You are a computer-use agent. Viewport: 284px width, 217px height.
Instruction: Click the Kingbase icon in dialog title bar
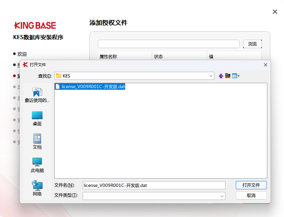25,65
